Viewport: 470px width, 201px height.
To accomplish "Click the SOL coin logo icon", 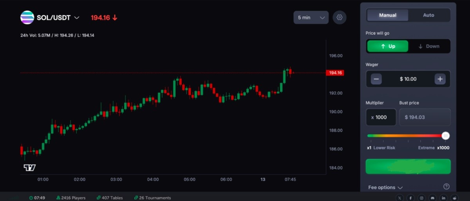I will point(27,18).
